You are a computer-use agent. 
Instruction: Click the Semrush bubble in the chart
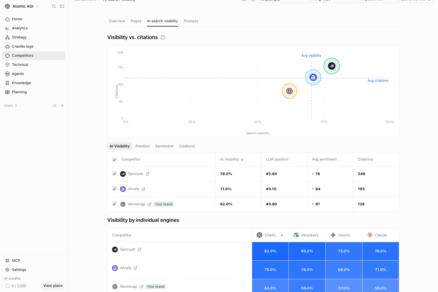[x=332, y=66]
